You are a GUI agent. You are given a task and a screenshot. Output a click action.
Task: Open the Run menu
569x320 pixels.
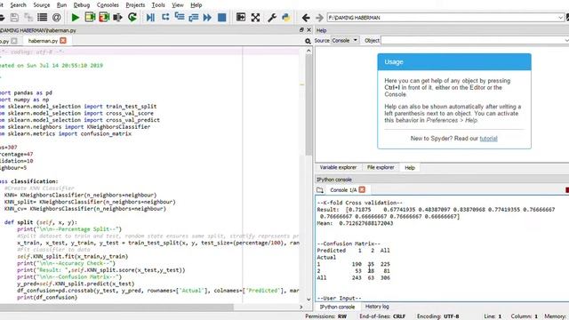coord(61,5)
